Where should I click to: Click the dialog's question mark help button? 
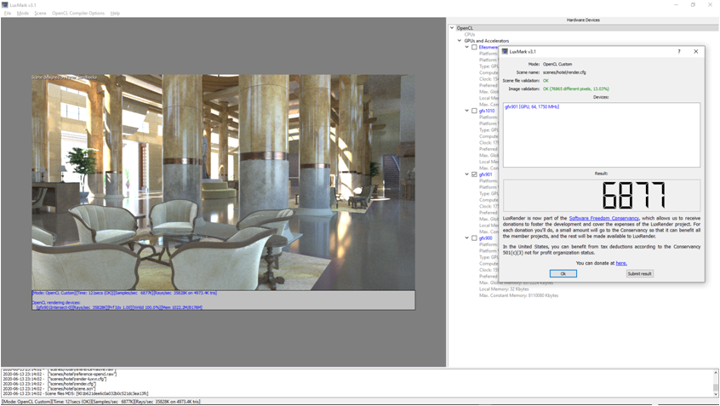(679, 51)
